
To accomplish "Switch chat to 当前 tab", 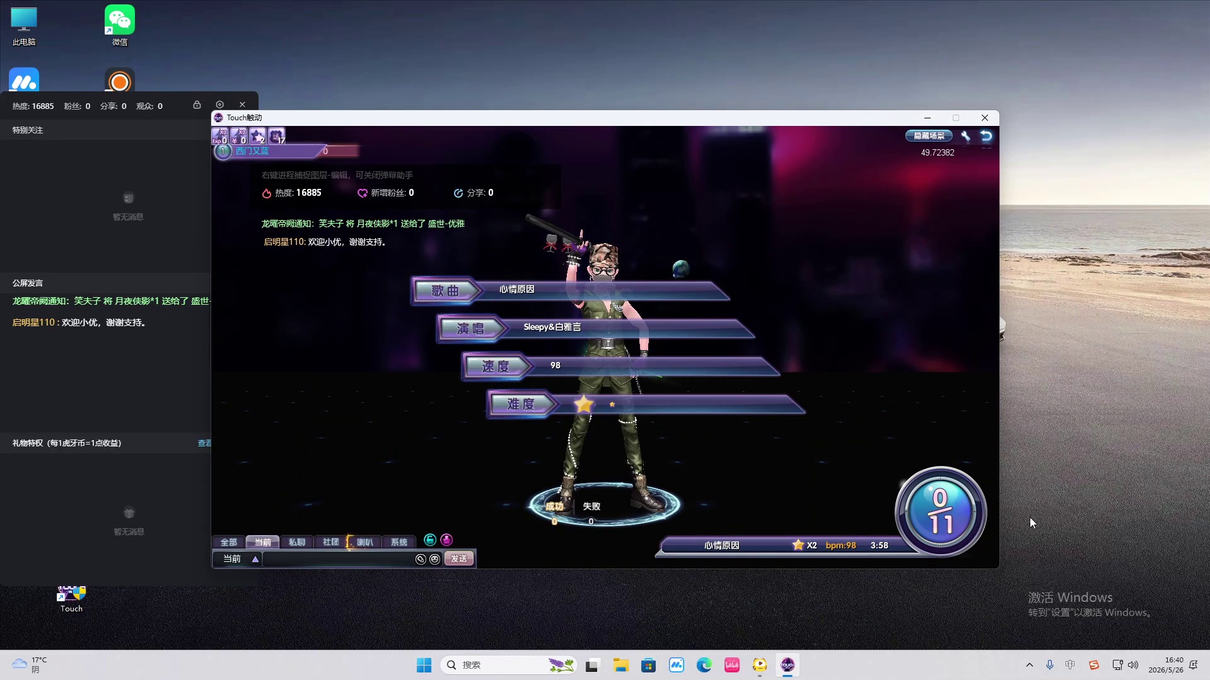I will 262,542.
